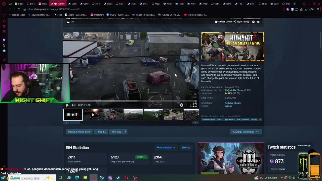Go back in browser history

click(x=10, y=9)
